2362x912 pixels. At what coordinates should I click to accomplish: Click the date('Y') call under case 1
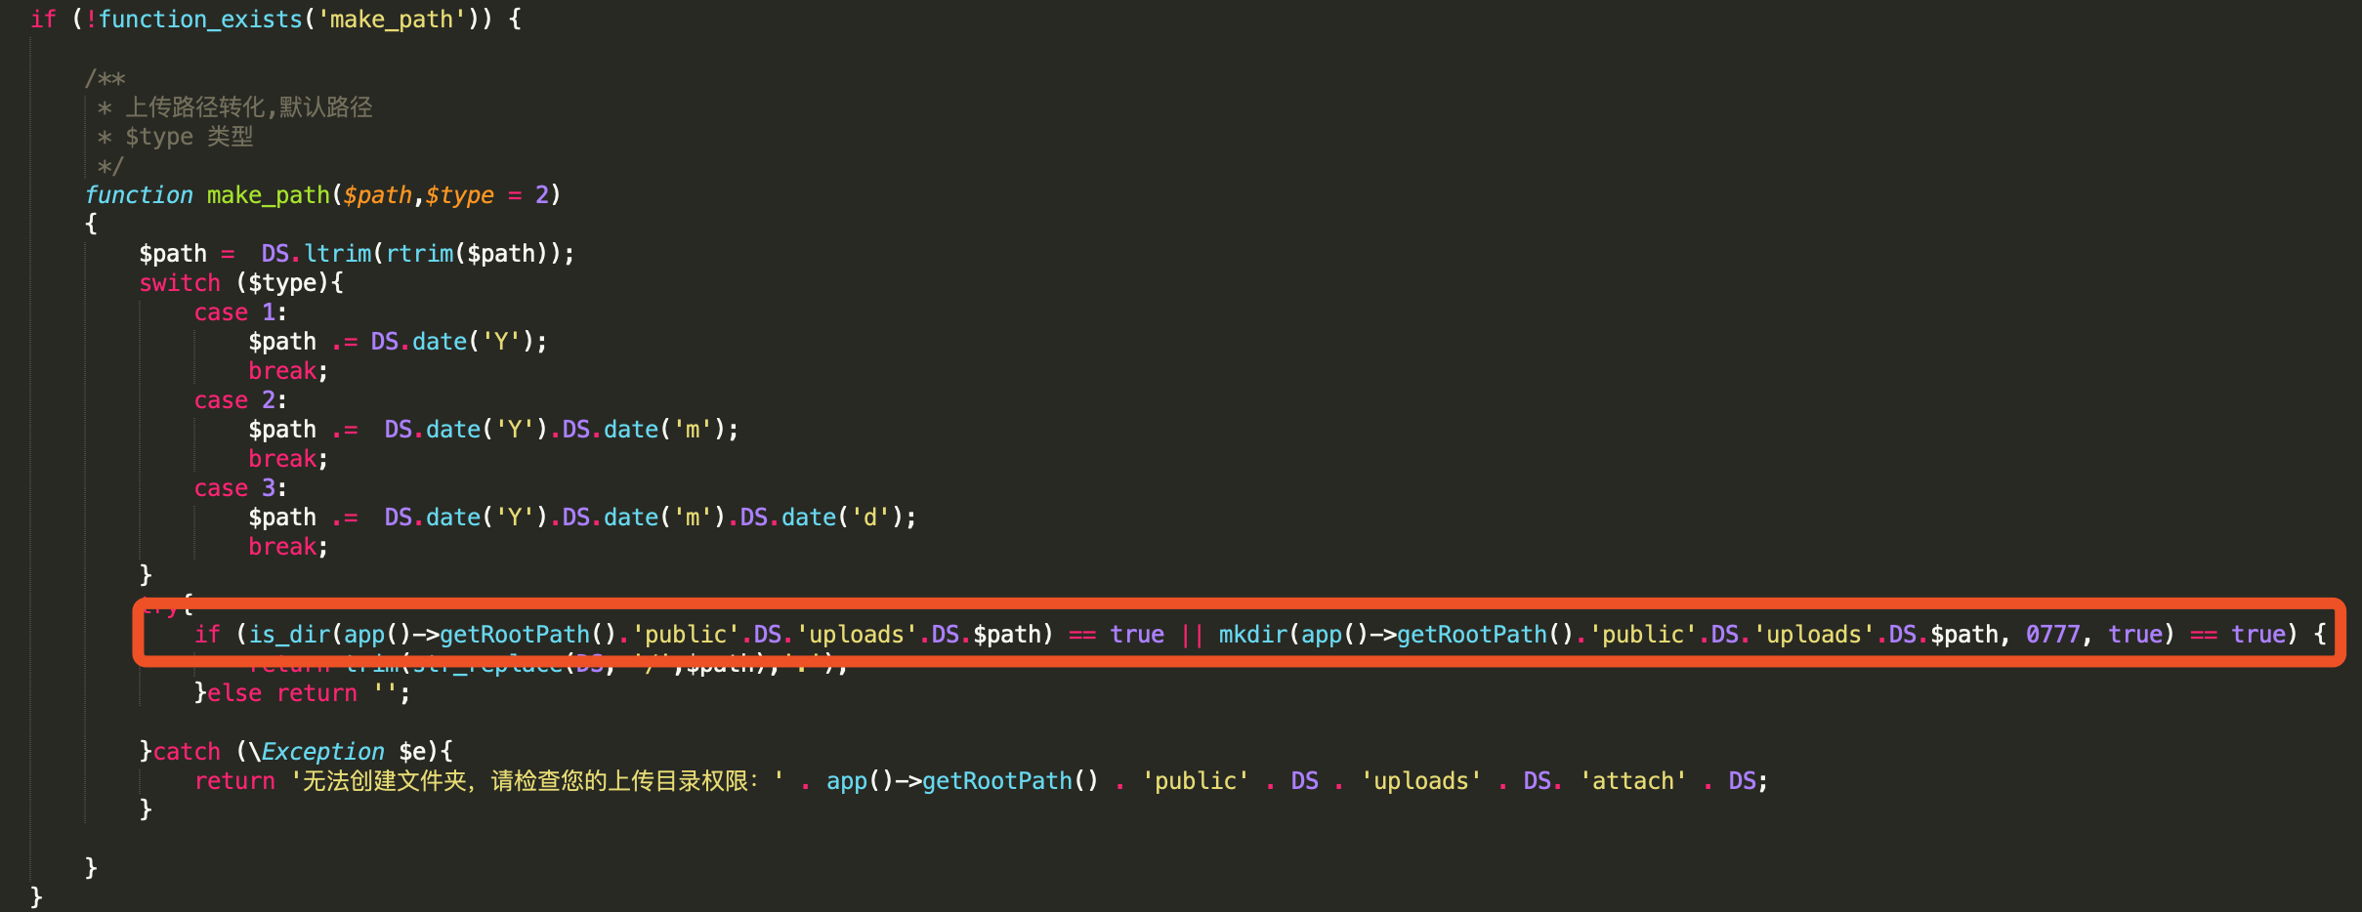point(473,342)
